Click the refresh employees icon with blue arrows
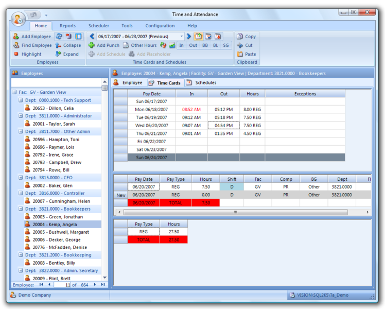The image size is (385, 309). click(x=59, y=37)
